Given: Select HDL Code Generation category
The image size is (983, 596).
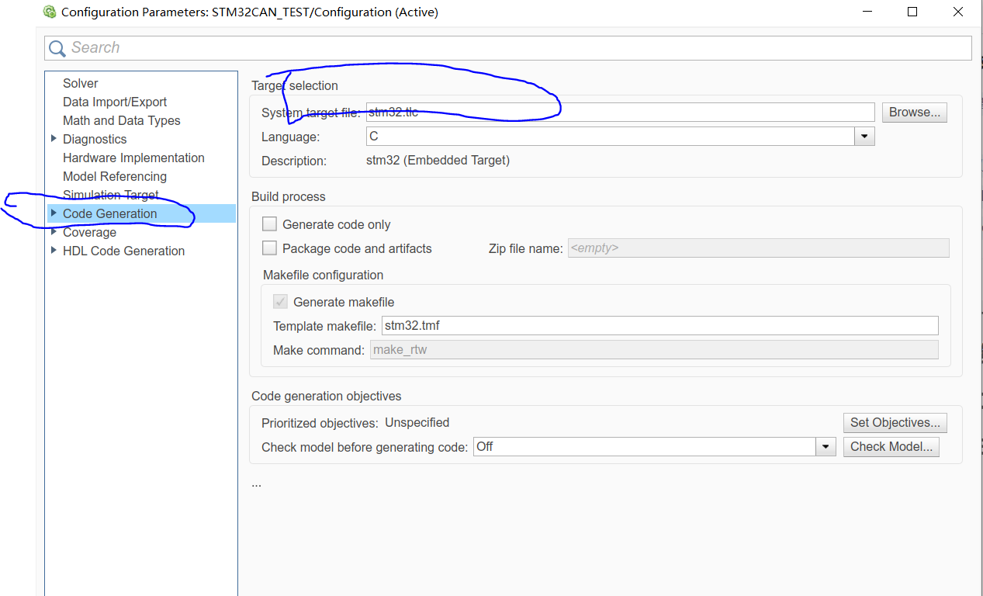Looking at the screenshot, I should pos(124,251).
